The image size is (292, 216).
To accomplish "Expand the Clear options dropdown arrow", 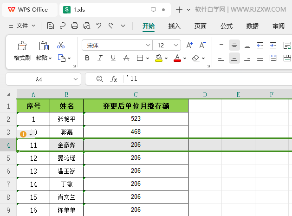I will point(203,59).
